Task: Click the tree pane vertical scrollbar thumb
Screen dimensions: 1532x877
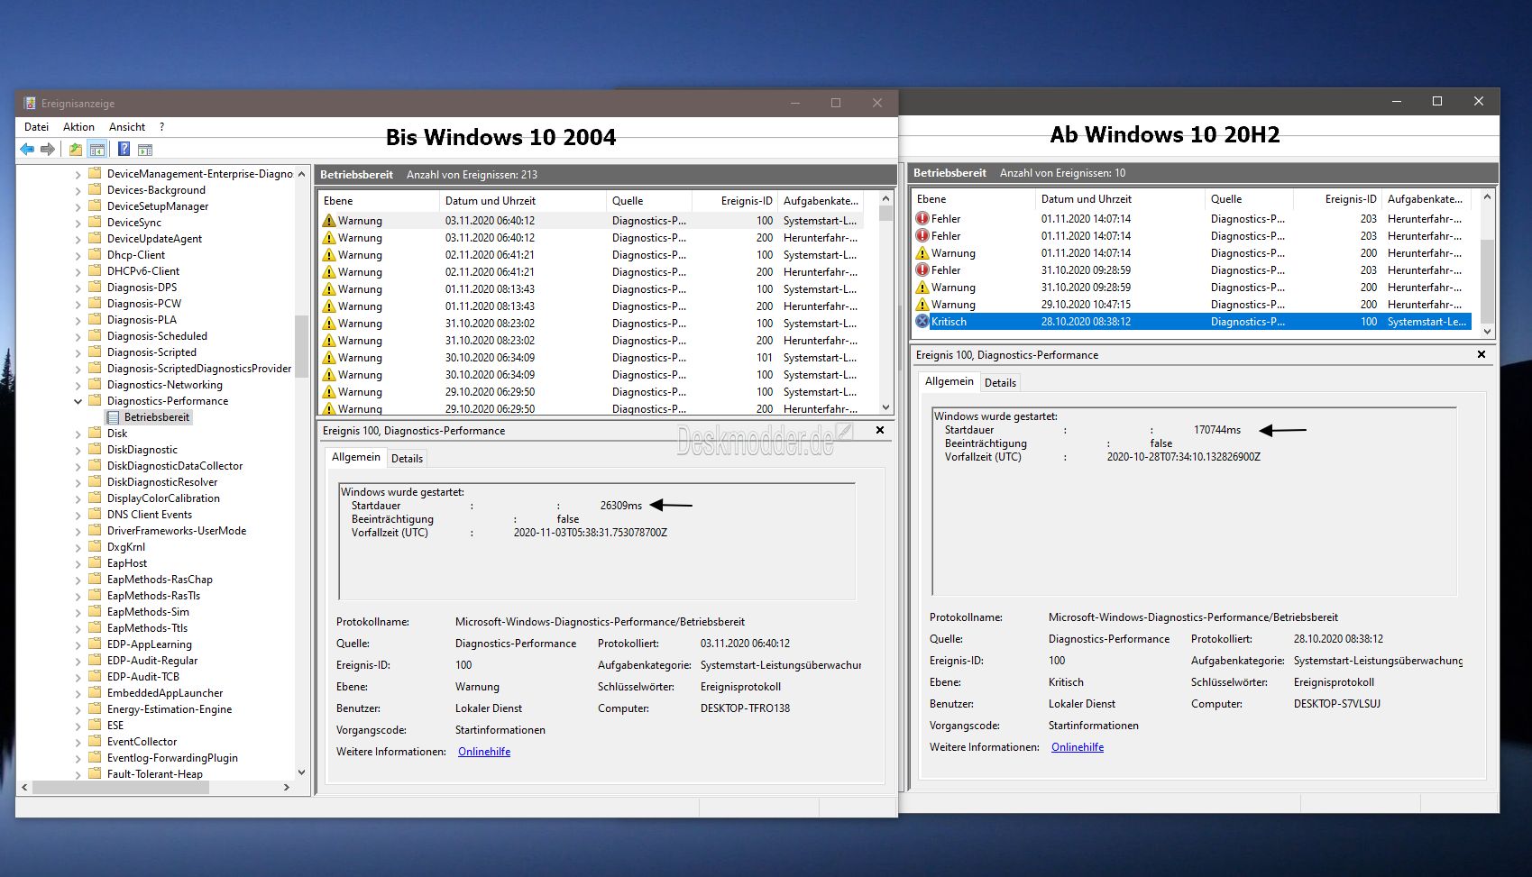Action: click(301, 347)
